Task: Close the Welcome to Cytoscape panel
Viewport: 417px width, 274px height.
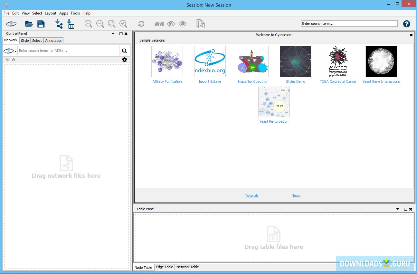Action: pyautogui.click(x=411, y=35)
